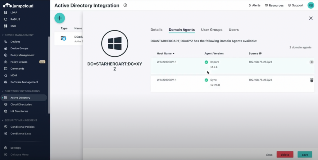Click the info icon beside page title

125,5
